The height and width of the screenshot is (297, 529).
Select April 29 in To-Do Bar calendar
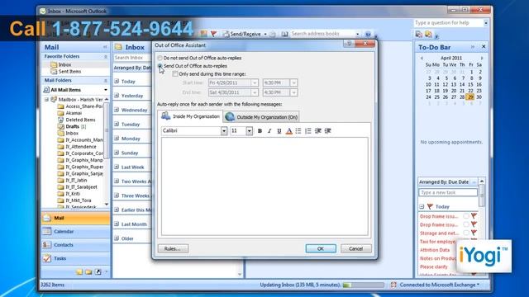click(470, 97)
